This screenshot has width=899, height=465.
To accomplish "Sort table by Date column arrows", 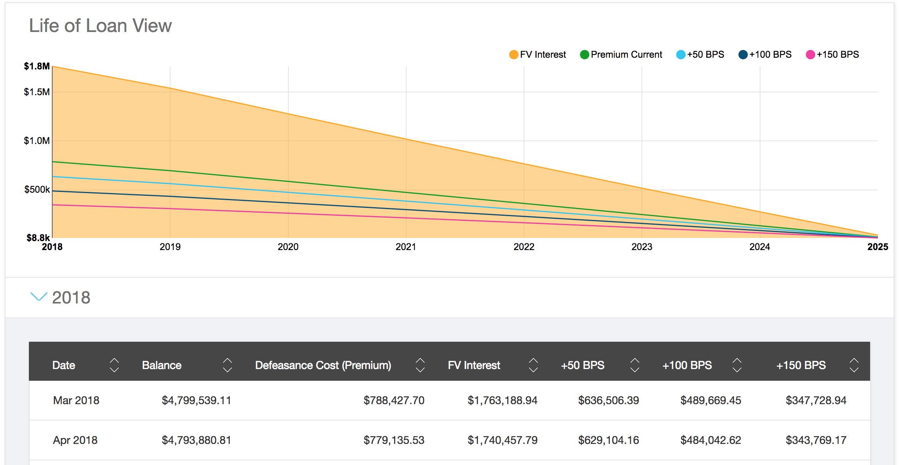I will (114, 365).
